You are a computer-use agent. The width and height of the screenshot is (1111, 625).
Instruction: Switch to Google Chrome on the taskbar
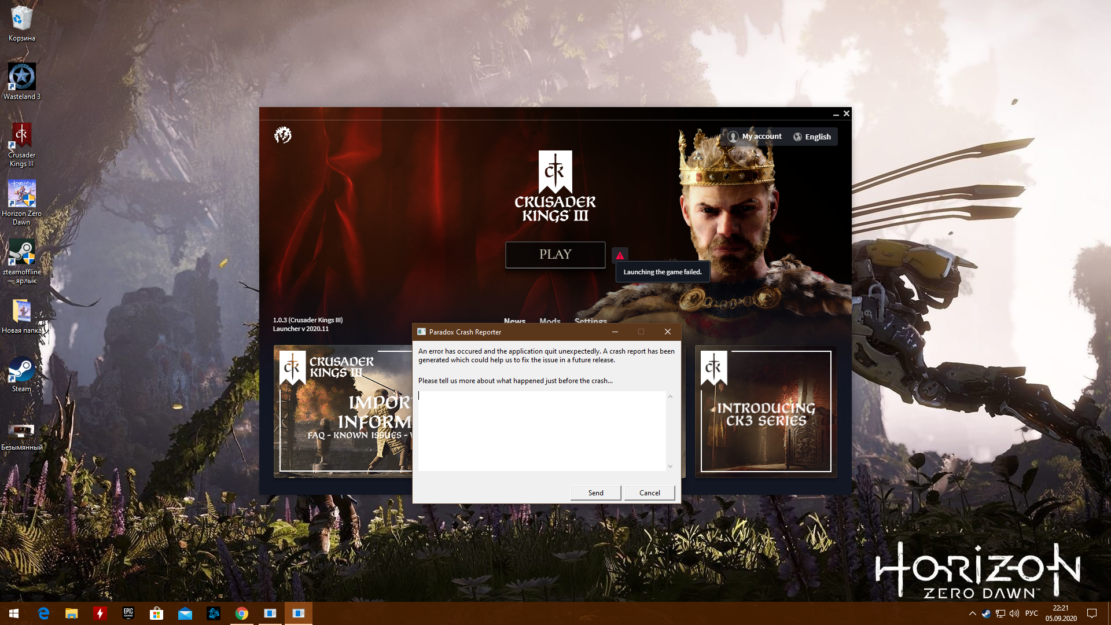click(x=241, y=613)
